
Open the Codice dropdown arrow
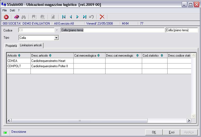(57, 30)
